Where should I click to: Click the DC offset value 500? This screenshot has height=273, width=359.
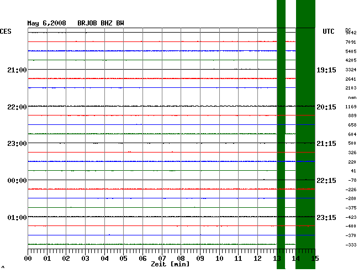point(352,143)
